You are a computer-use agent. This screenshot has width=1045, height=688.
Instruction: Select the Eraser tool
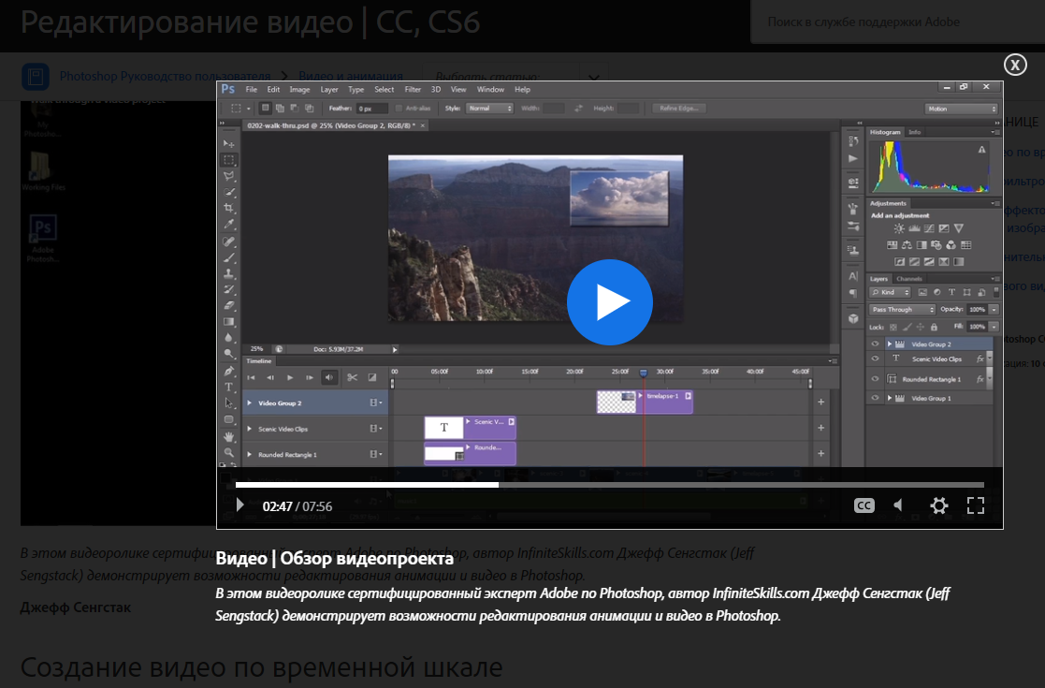click(x=228, y=305)
